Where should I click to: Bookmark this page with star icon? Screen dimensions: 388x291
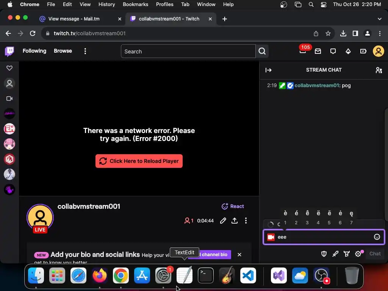328,33
